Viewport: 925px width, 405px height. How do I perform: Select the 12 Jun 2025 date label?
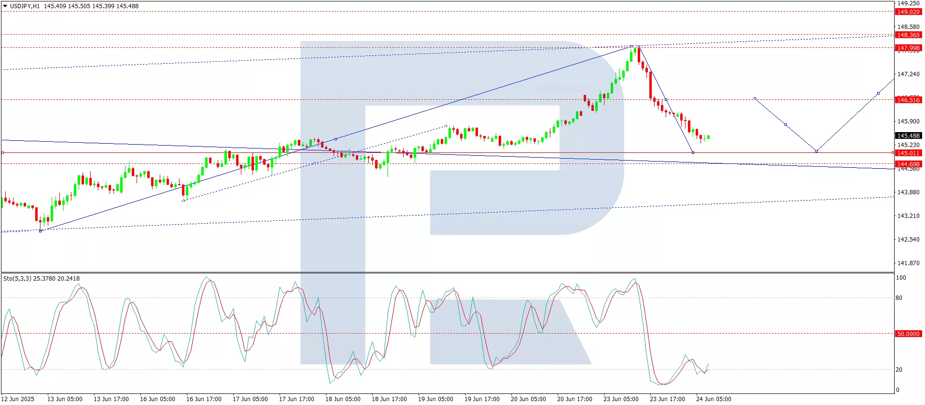18,399
